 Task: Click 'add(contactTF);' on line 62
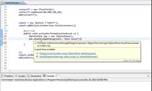click(28, 15)
